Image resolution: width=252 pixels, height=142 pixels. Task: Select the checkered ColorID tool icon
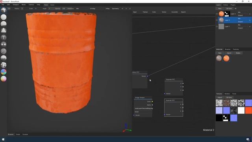tap(4, 65)
